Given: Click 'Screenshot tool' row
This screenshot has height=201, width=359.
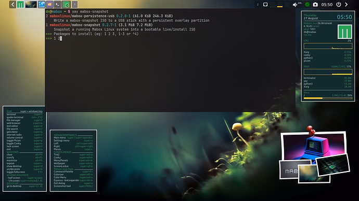Looking at the screenshot, I should click(73, 186).
